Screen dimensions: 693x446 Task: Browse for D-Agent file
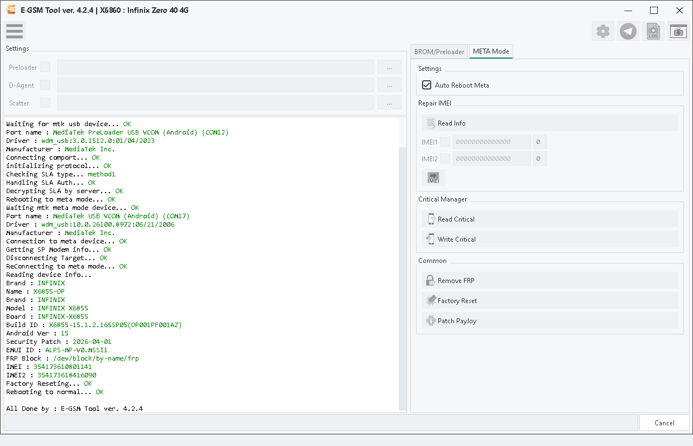click(389, 85)
